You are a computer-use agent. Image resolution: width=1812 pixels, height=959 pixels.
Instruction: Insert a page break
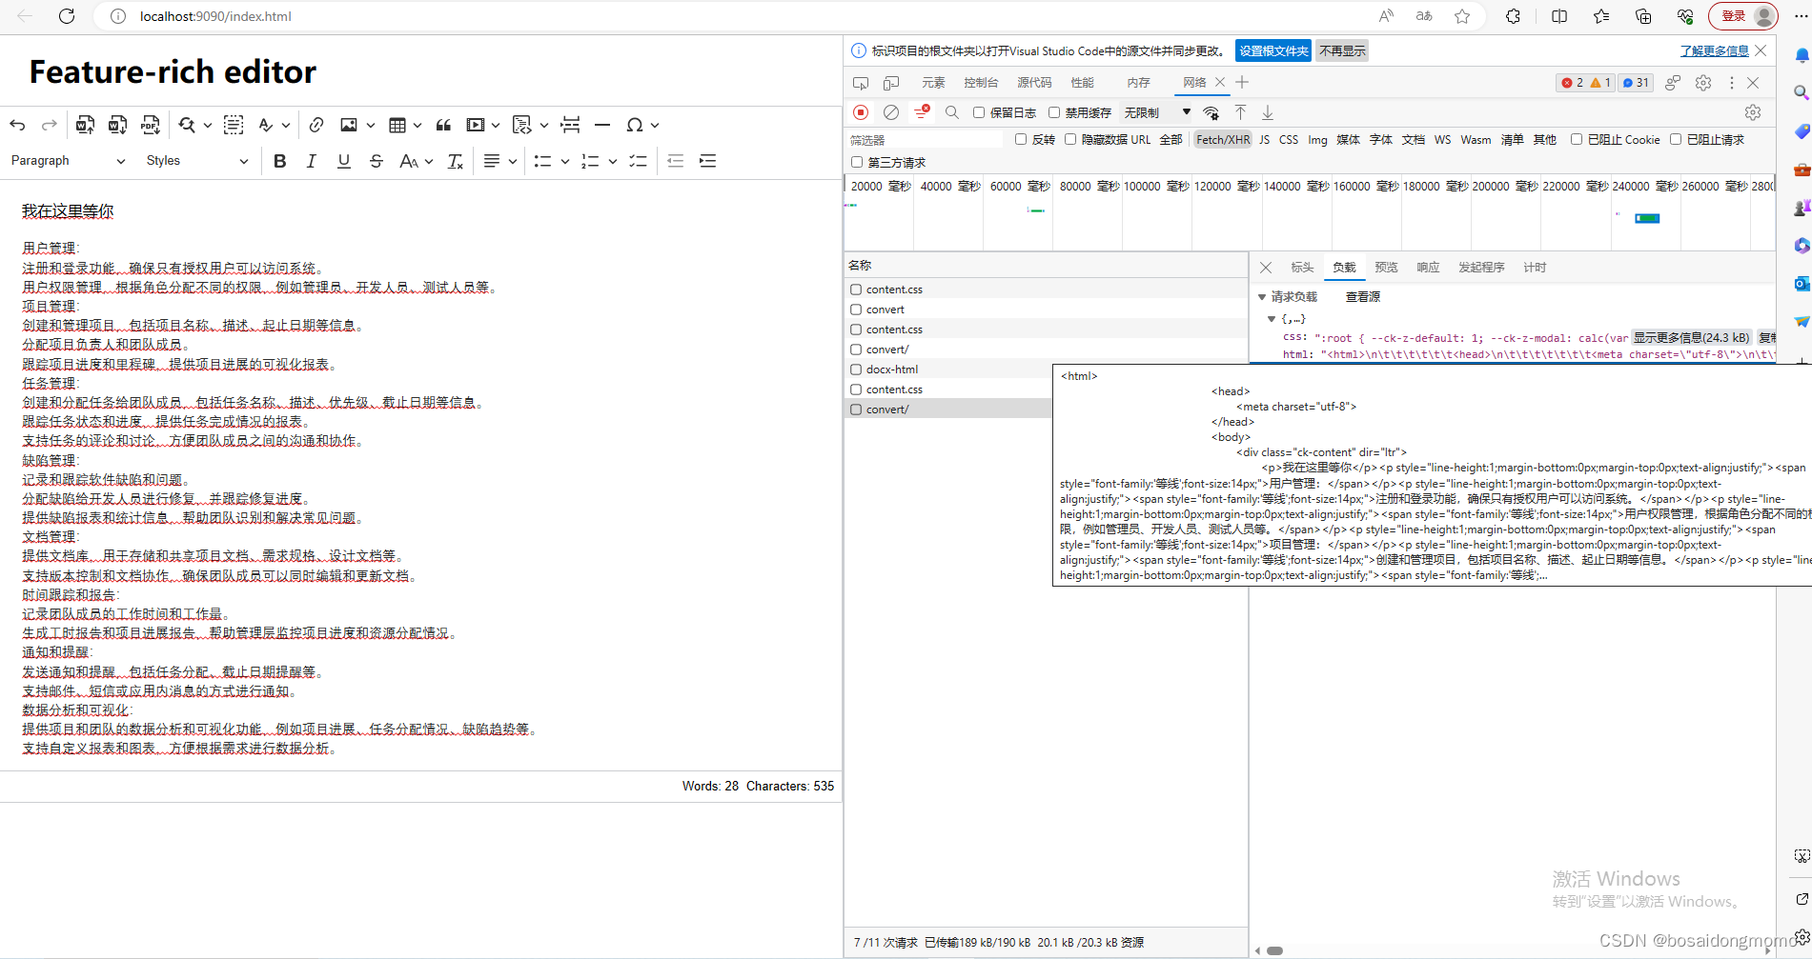point(570,125)
